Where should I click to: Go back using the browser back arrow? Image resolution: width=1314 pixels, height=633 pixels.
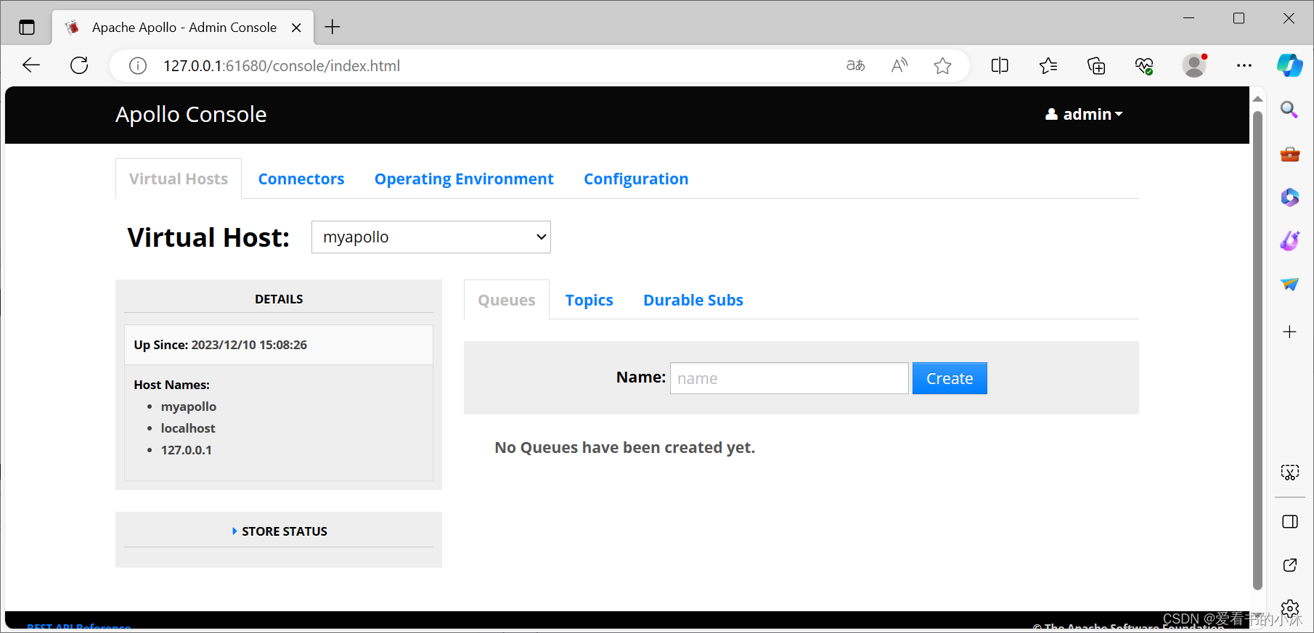tap(31, 65)
